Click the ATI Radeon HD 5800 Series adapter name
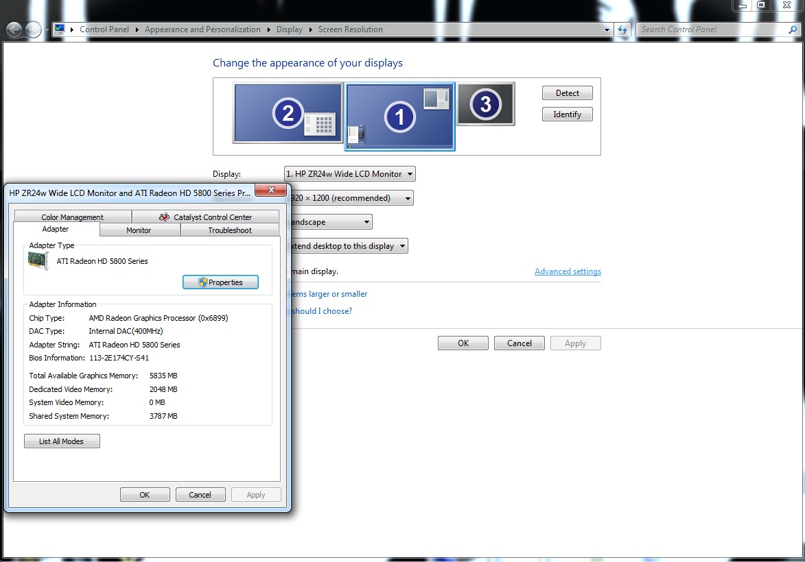This screenshot has width=805, height=562. tap(102, 261)
